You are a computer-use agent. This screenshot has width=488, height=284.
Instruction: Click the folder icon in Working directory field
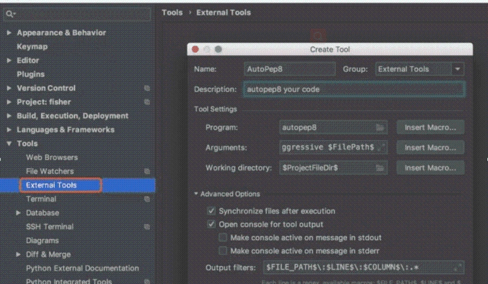point(380,168)
